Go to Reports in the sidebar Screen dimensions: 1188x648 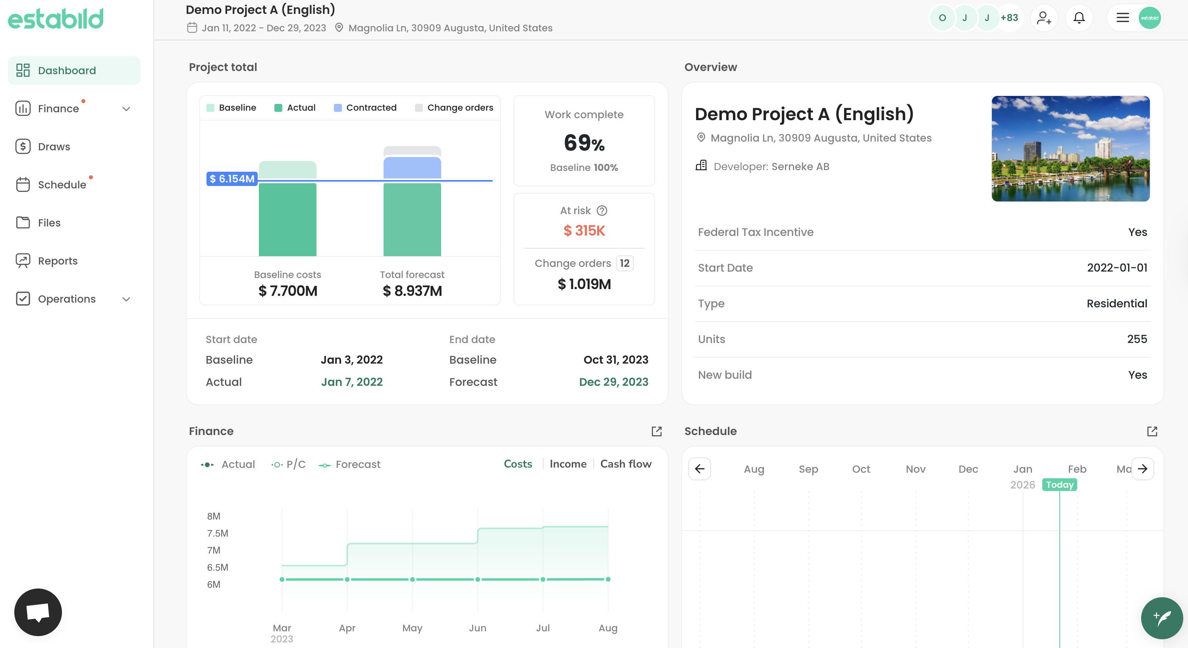[57, 261]
